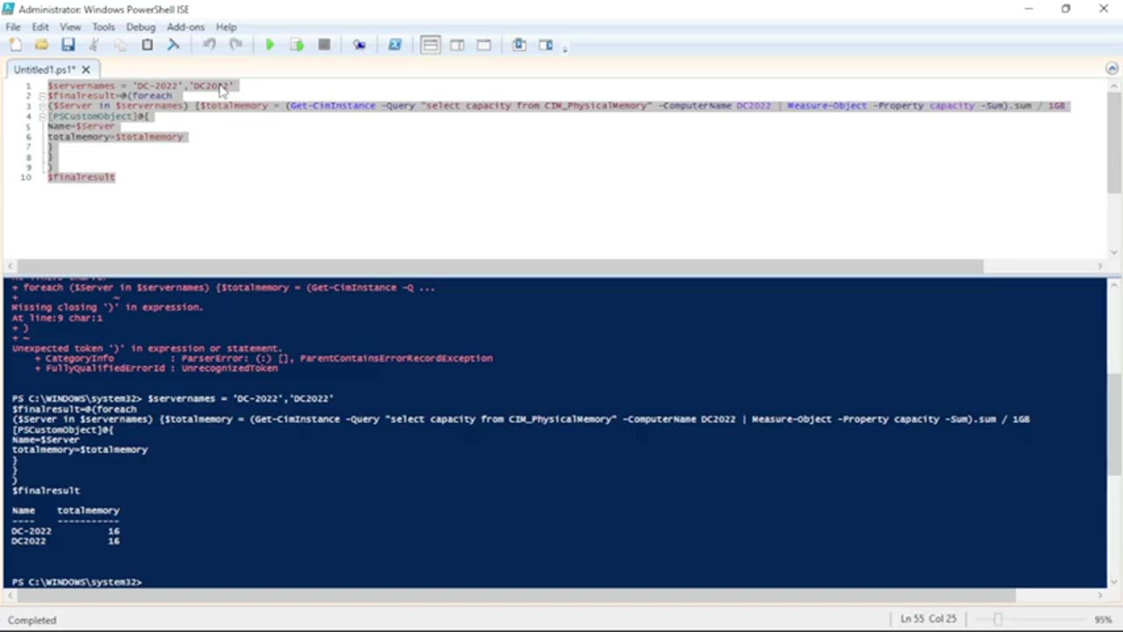The image size is (1123, 632).
Task: Click the Name column header in the output
Action: tap(24, 511)
